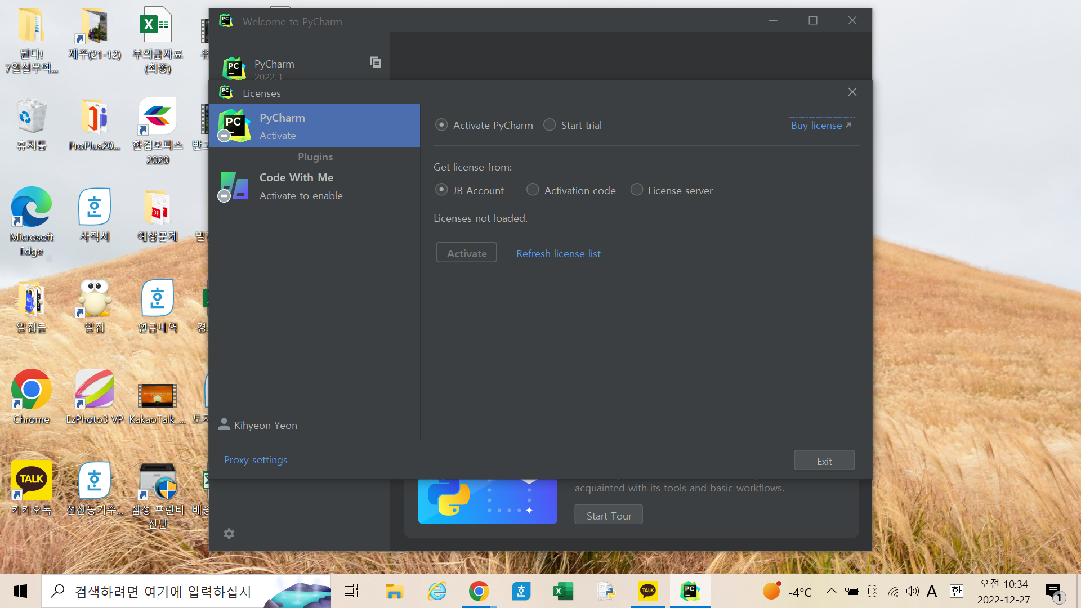Open the notification center
This screenshot has height=608, width=1081.
coord(1054,592)
